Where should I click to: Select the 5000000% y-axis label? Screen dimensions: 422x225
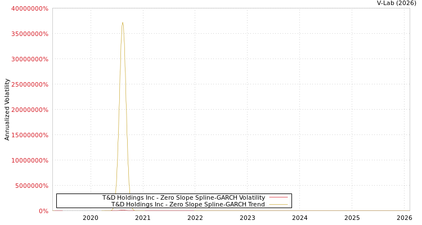coord(32,186)
